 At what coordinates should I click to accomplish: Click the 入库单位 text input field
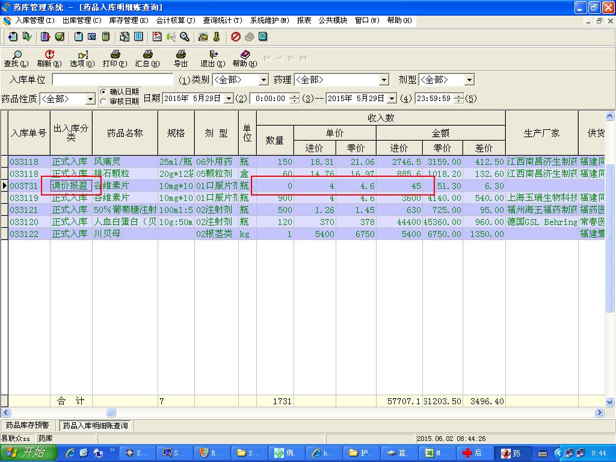112,80
